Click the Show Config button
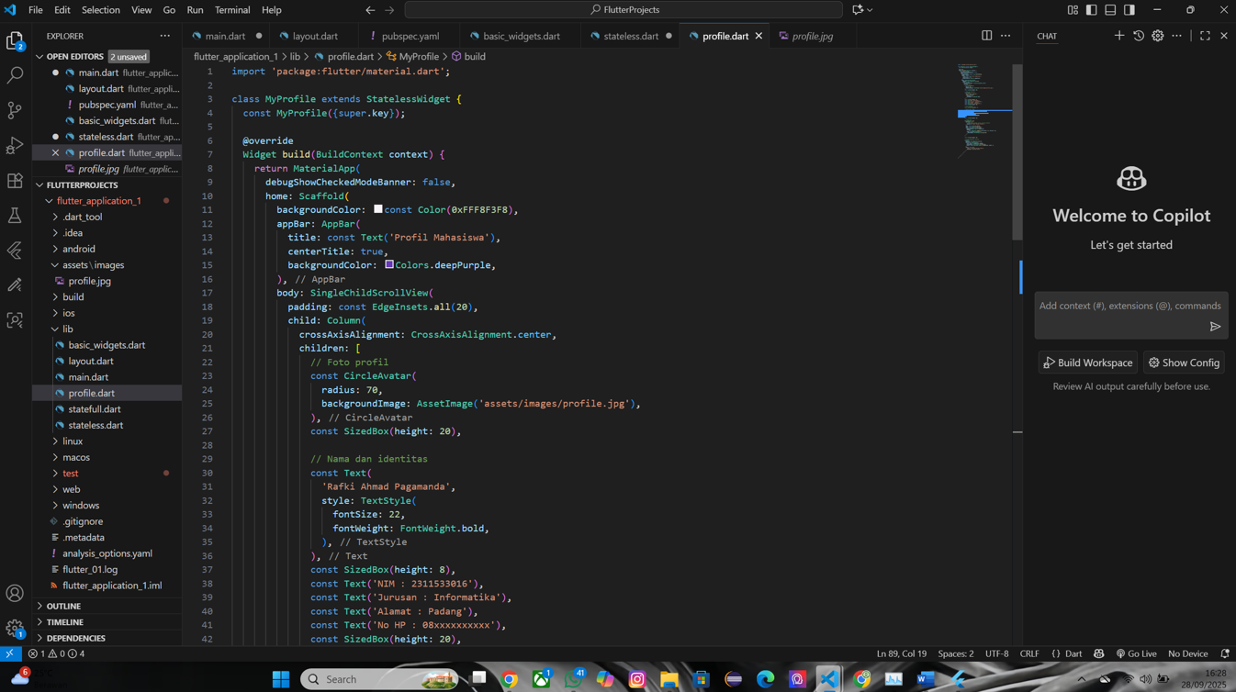Image resolution: width=1236 pixels, height=692 pixels. [x=1184, y=363]
